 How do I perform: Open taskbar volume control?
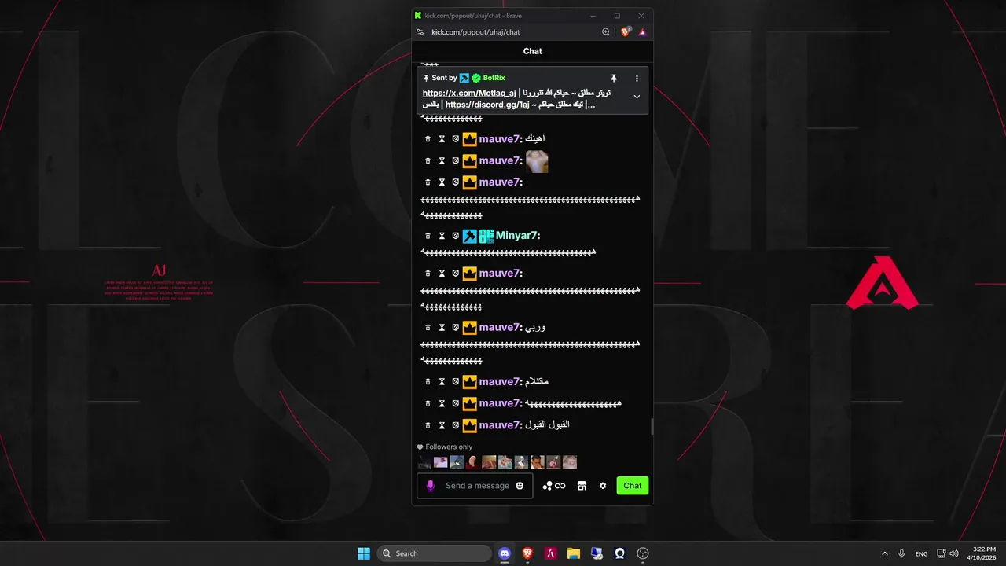953,553
